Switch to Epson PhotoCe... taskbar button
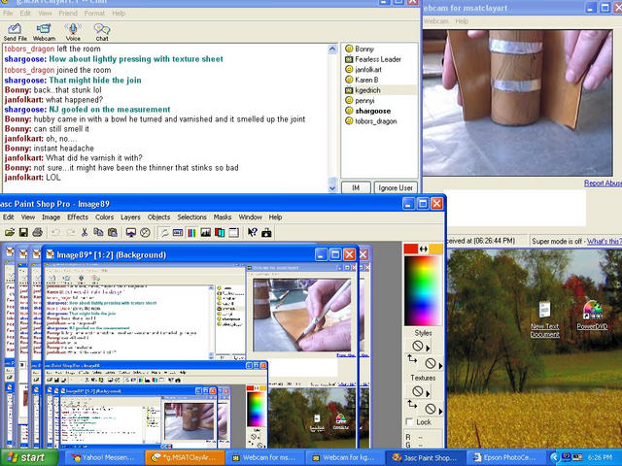622x466 pixels. point(504,457)
